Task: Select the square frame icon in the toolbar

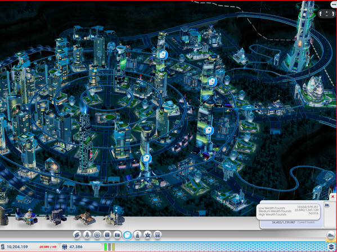Action: (x=107, y=235)
